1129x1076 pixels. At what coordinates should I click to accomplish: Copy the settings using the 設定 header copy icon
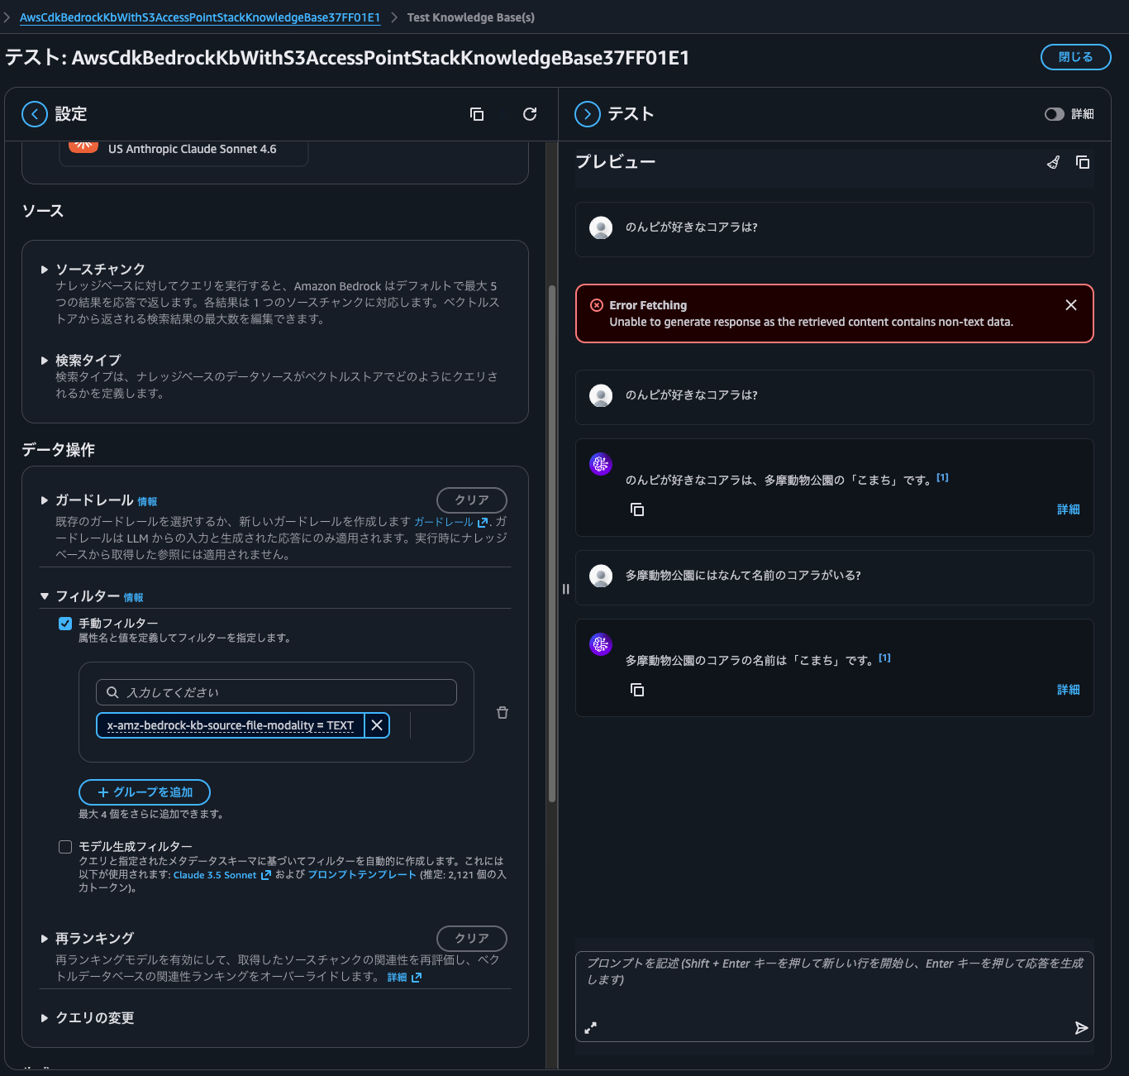(x=477, y=114)
